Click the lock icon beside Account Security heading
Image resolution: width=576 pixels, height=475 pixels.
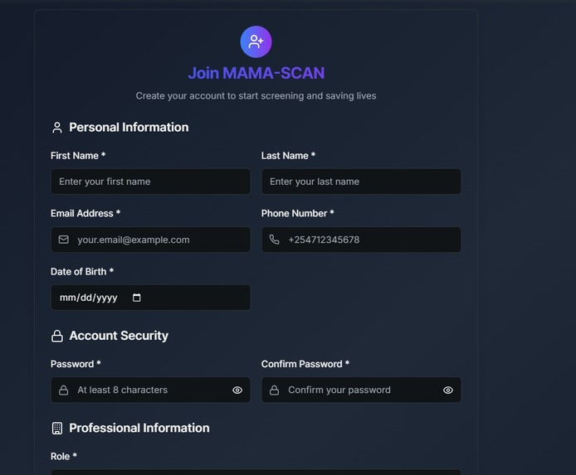click(57, 336)
